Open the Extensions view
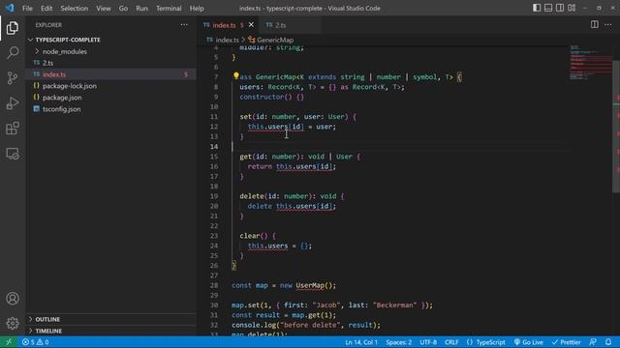The image size is (620, 348). [13, 129]
